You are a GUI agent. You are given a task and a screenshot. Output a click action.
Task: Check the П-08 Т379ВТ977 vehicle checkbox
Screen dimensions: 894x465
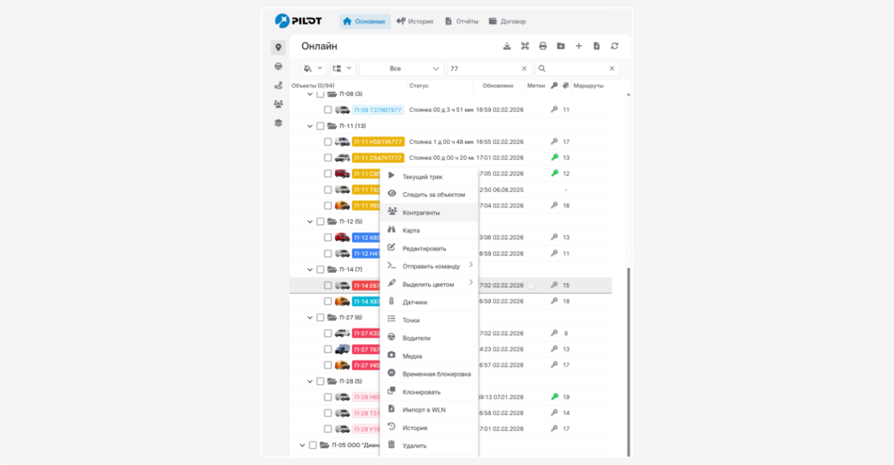[x=328, y=110]
